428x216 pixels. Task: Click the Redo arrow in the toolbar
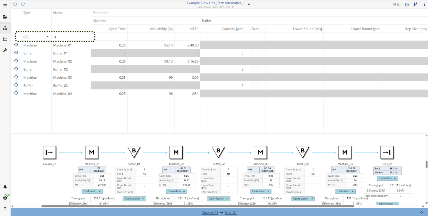tap(23, 4)
